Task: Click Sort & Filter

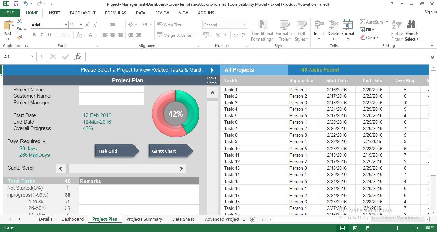Action: coord(396,31)
